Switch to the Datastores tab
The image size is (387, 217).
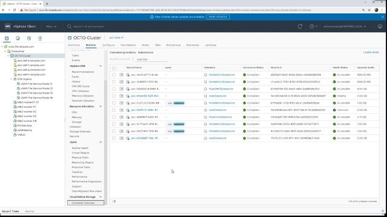(174, 45)
